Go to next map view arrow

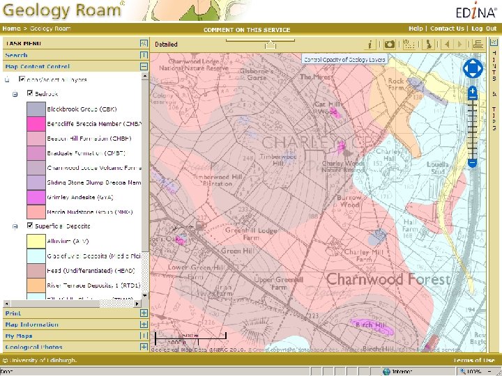point(459,45)
